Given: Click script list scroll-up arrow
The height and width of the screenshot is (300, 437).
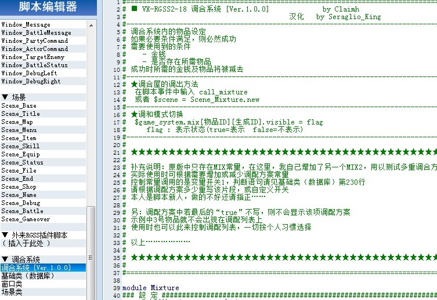Looking at the screenshot, I should tap(91, 25).
